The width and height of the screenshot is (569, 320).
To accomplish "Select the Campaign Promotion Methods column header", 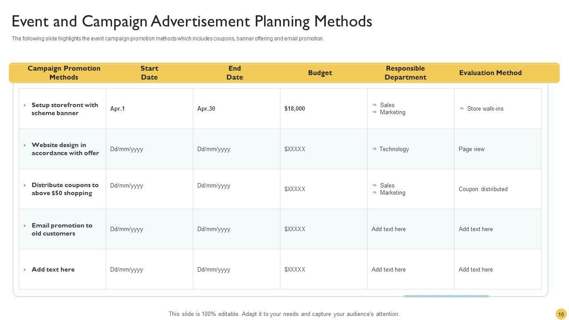I will 64,72.
